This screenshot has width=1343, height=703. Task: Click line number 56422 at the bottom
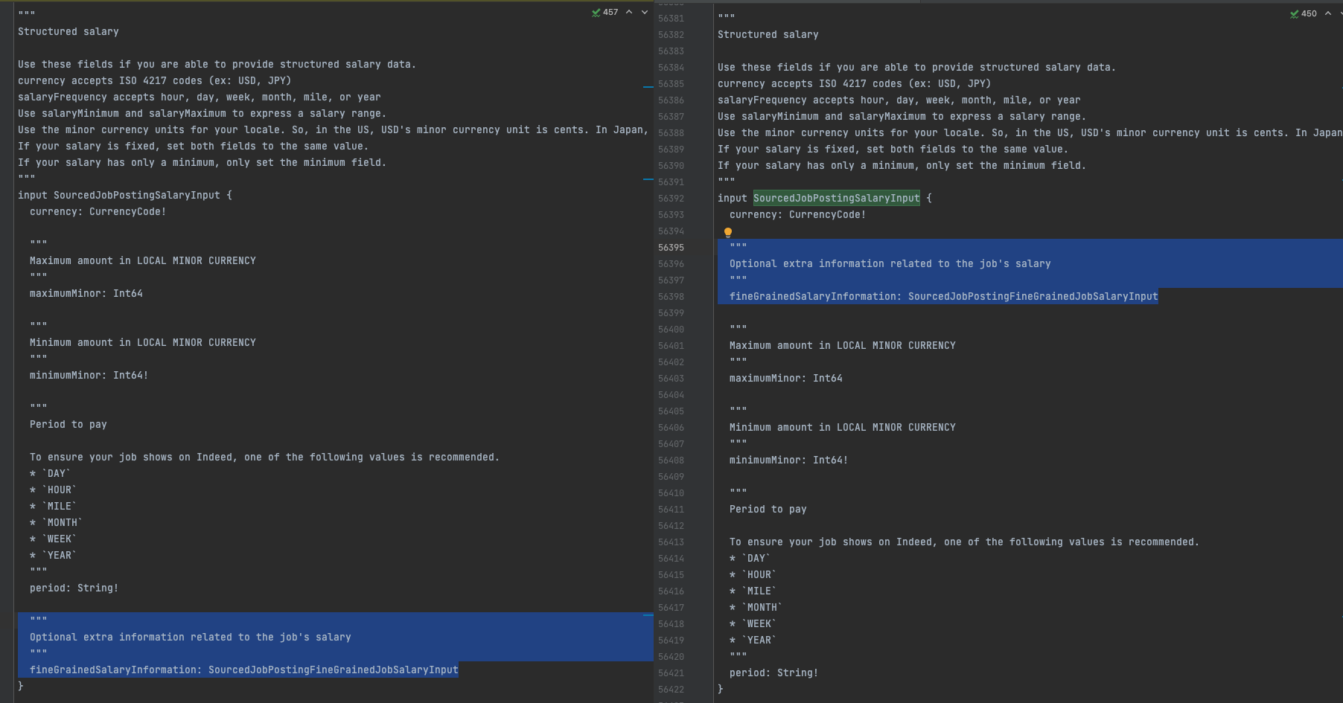[671, 690]
